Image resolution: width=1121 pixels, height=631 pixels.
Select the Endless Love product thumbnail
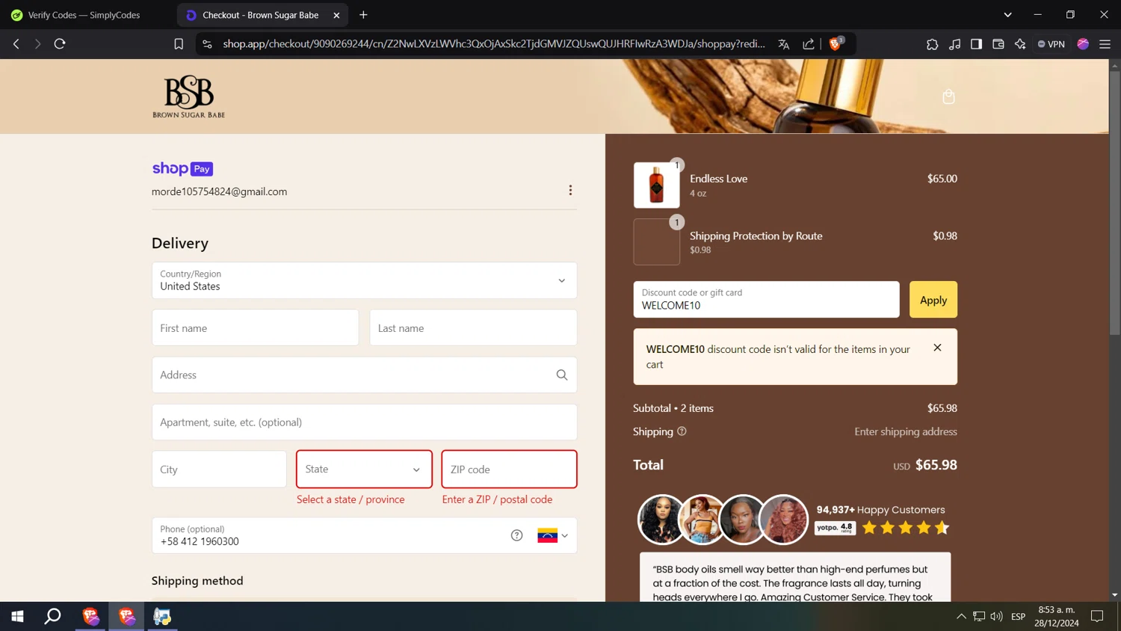click(656, 185)
